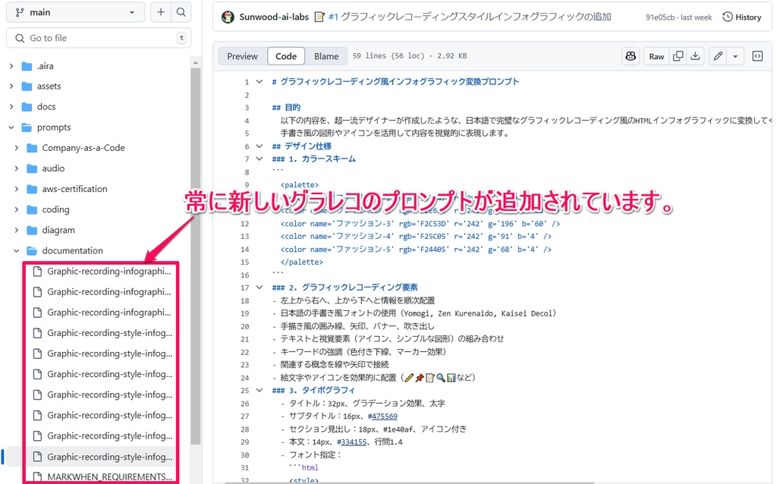This screenshot has height=484, width=777.
Task: Click the plus add file button
Action: click(161, 12)
